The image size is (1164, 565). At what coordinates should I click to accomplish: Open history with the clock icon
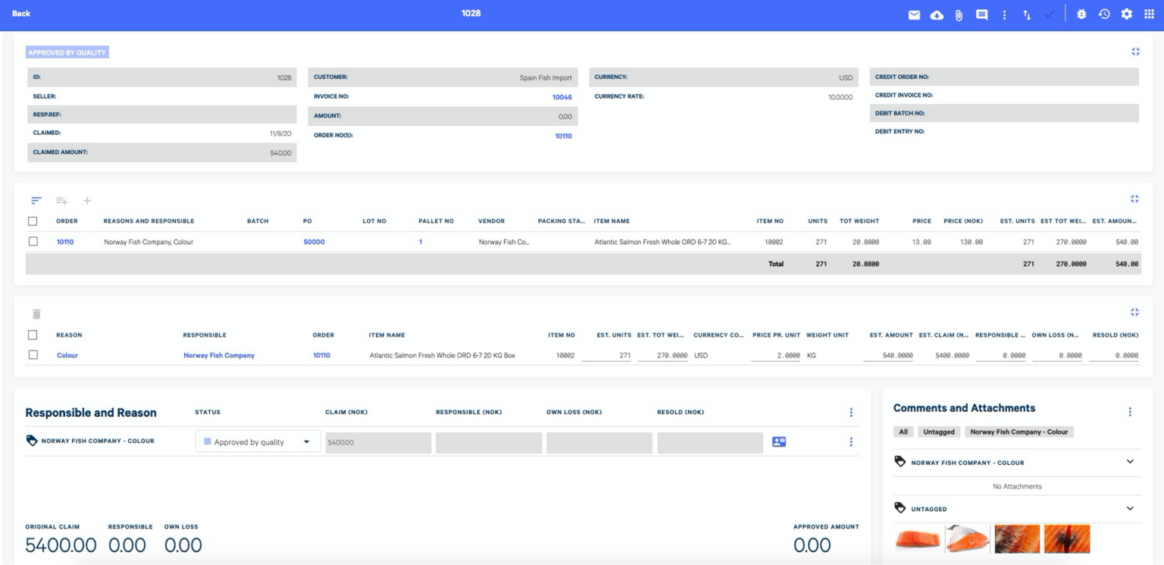pyautogui.click(x=1104, y=14)
